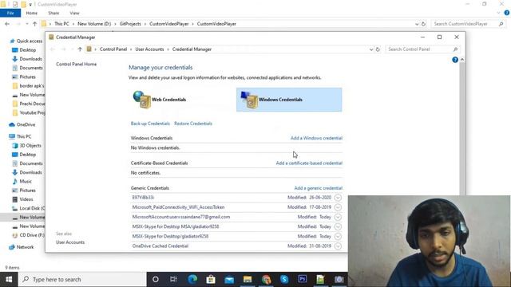511x287 pixels.
Task: Expand Microsoft_PaidConnectivity_WiFi_AccessToken credential
Action: click(x=338, y=207)
